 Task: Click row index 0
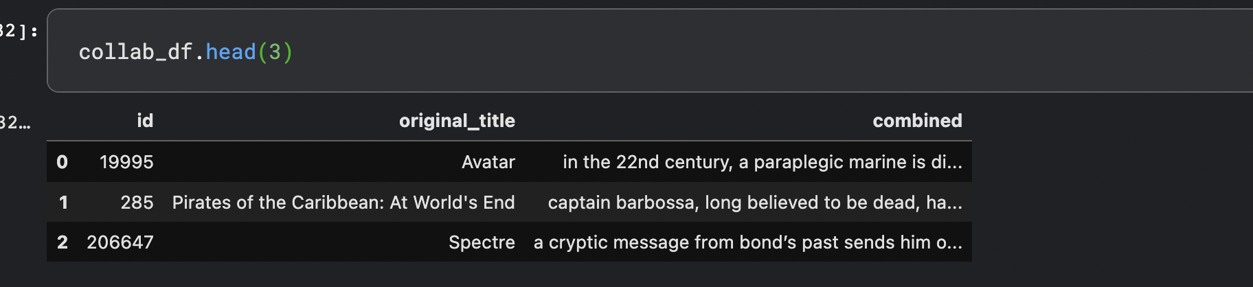(62, 162)
